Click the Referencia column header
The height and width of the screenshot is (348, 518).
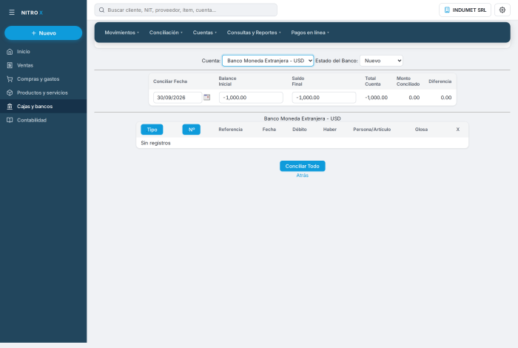tap(231, 130)
